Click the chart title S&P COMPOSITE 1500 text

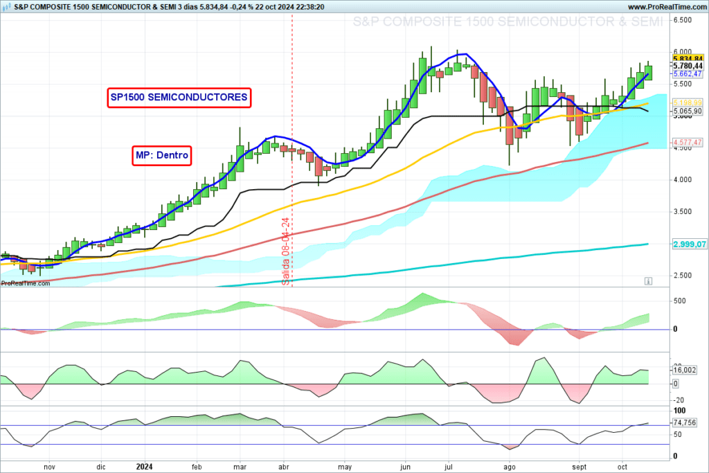coord(97,6)
